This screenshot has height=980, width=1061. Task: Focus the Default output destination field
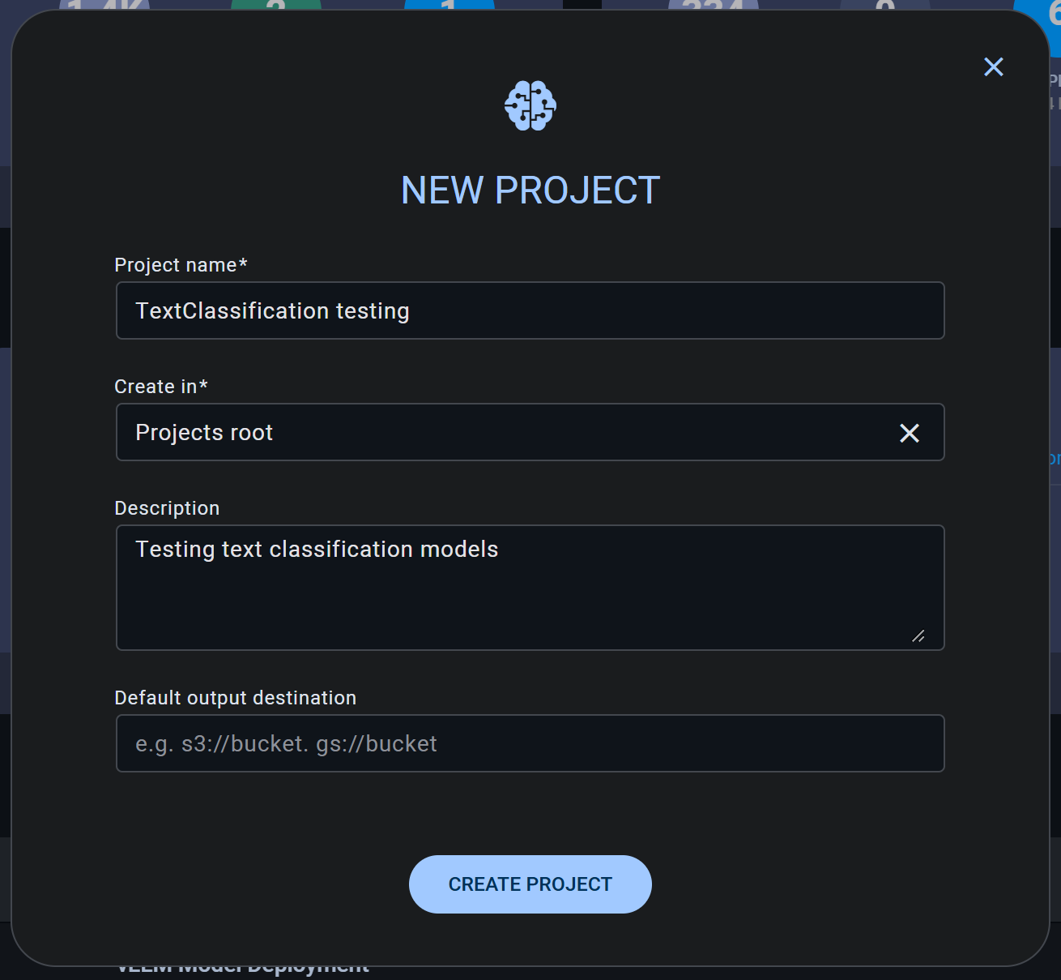click(530, 743)
